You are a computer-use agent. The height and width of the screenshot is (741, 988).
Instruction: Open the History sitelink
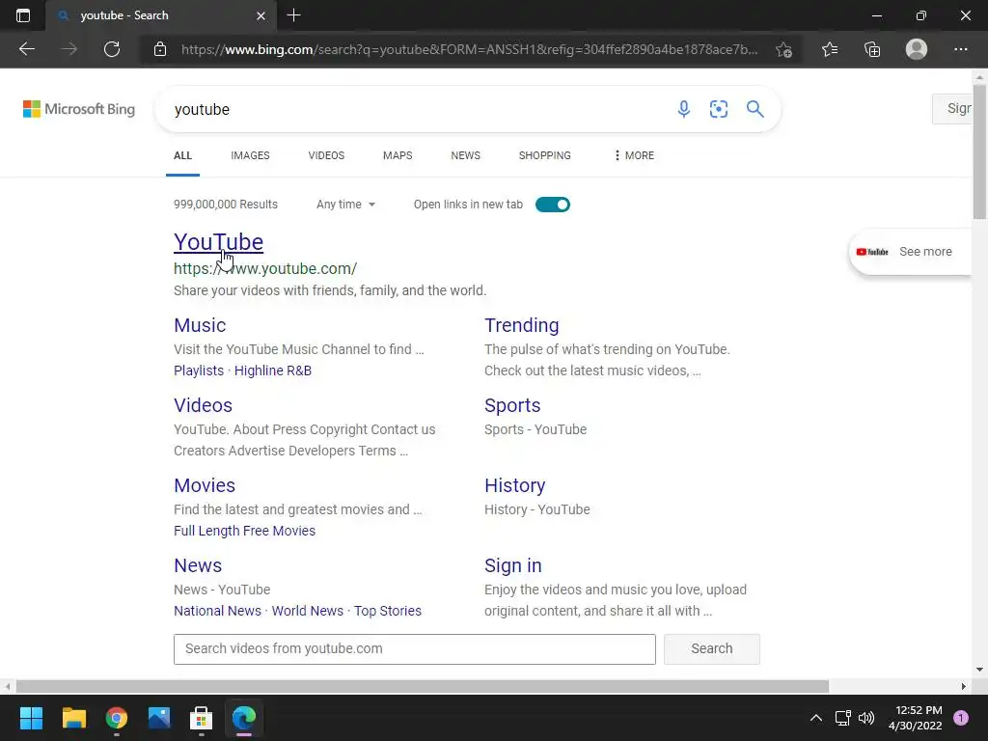click(515, 485)
